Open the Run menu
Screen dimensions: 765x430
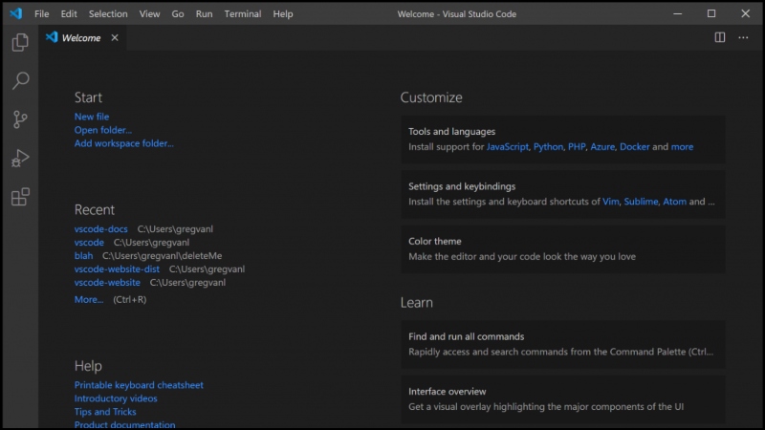click(x=204, y=13)
